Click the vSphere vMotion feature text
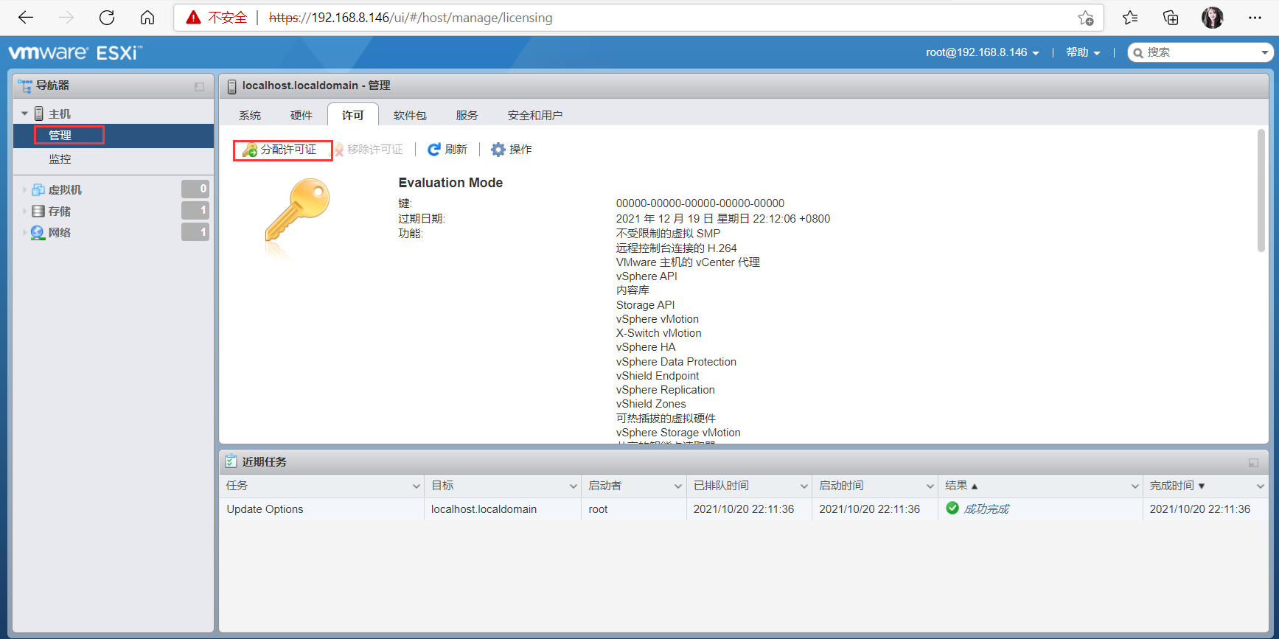The image size is (1279, 639). [658, 319]
